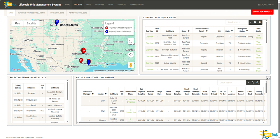The height and width of the screenshot is (139, 280).
Task: Open the Overview link for Southlake - East Southlake Drive
Action: tap(149, 43)
